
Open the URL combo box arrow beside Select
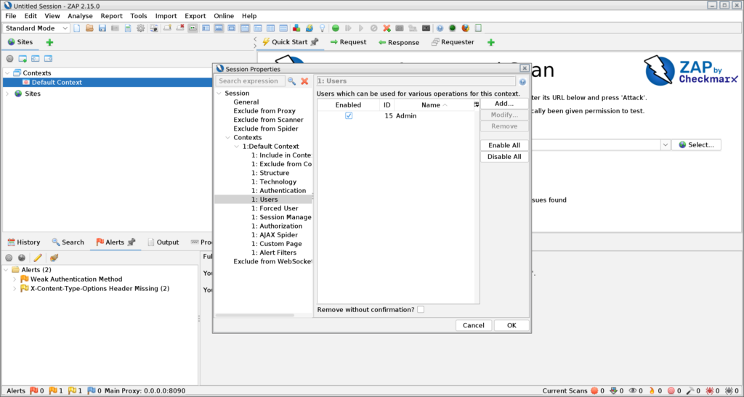coord(666,145)
